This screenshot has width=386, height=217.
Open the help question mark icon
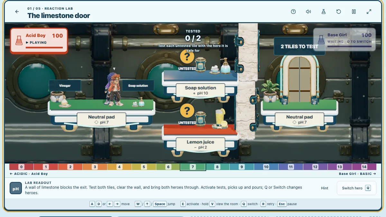[x=293, y=12]
